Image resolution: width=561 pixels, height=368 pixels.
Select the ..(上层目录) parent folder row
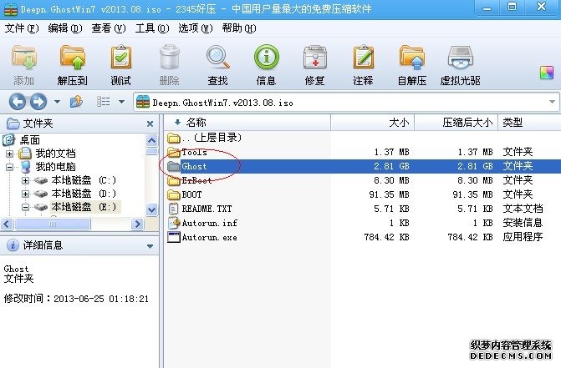click(x=362, y=138)
